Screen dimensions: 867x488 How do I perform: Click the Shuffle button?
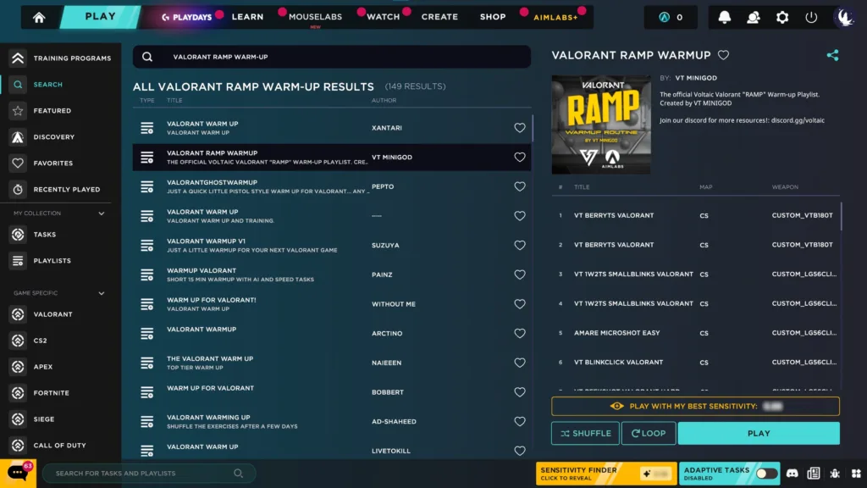(585, 433)
